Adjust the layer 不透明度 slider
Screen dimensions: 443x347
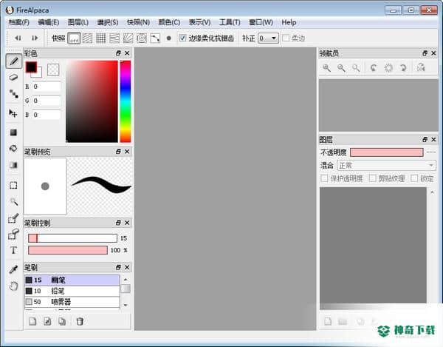[386, 152]
